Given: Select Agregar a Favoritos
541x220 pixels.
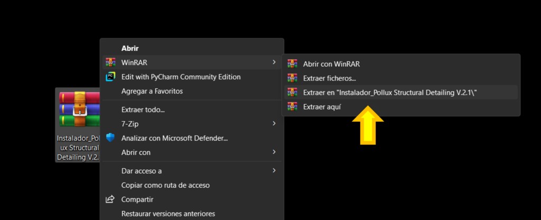Looking at the screenshot, I should 152,91.
